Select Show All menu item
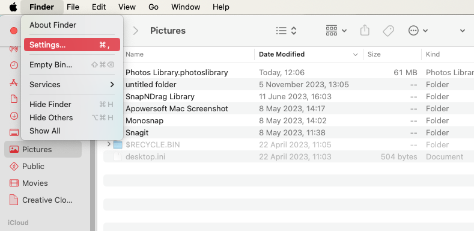The image size is (474, 231). (72, 131)
